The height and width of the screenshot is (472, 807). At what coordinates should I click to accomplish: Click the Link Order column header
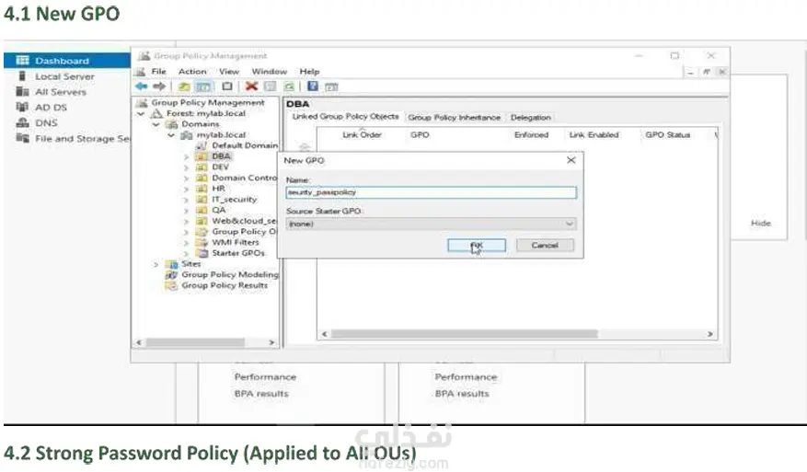(x=362, y=135)
